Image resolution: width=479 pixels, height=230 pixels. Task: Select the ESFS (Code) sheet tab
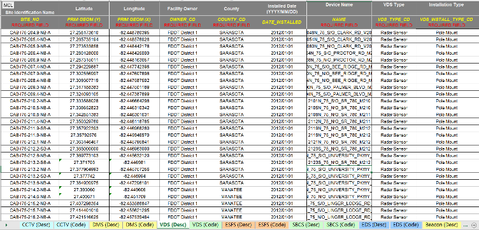pos(272,225)
